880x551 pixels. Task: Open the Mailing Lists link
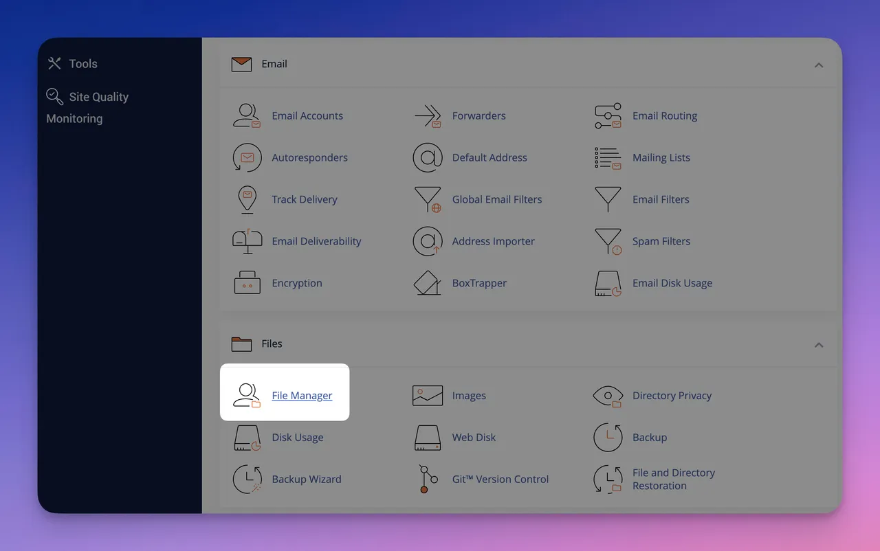coord(661,158)
